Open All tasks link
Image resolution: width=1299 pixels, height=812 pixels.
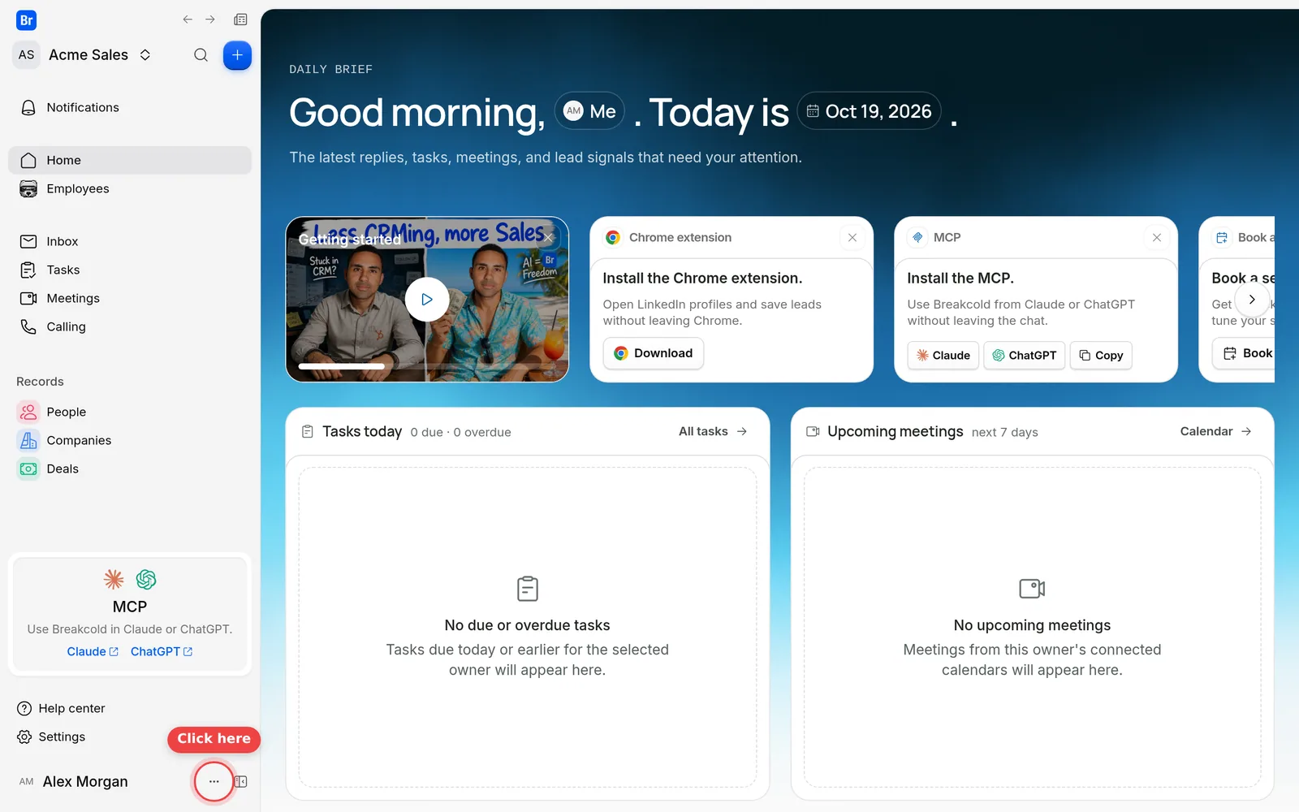click(713, 431)
